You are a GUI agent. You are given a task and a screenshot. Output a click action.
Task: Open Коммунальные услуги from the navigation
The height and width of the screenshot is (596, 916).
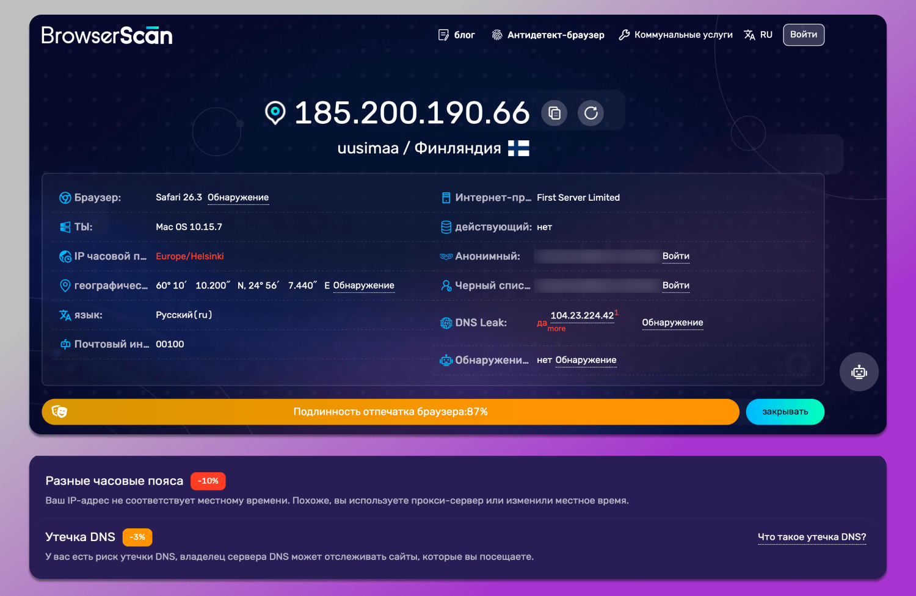(684, 35)
